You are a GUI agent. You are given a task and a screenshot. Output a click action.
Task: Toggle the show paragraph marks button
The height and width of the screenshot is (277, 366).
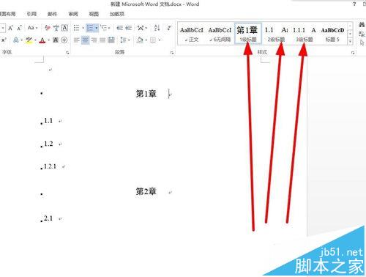pyautogui.click(x=169, y=28)
